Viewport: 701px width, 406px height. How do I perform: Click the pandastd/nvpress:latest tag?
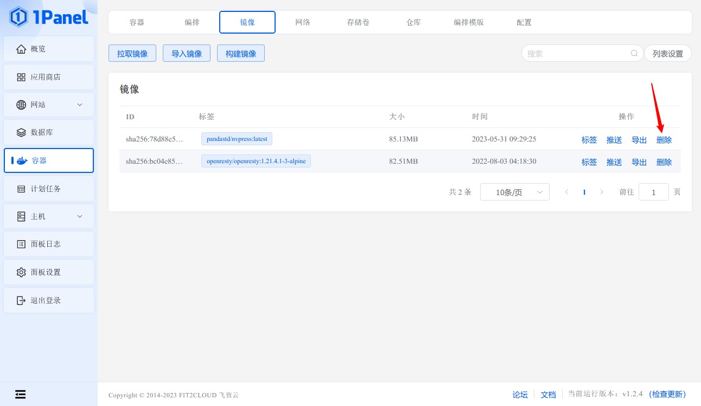237,139
